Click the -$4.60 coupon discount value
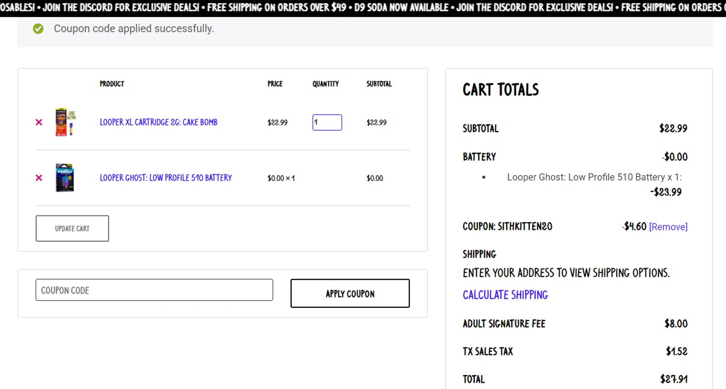Screen dimensions: 726x389 [634, 226]
